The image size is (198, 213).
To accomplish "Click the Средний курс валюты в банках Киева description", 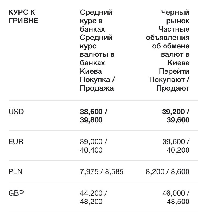I will coord(97,54).
